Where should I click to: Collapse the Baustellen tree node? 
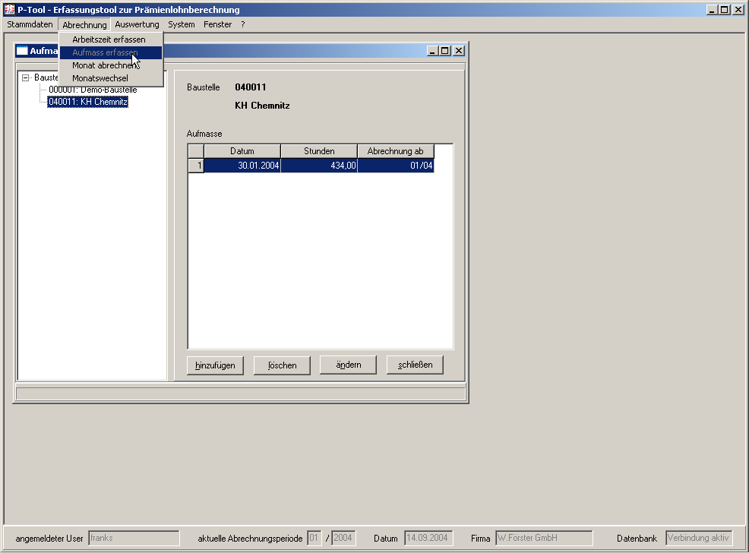pos(26,78)
